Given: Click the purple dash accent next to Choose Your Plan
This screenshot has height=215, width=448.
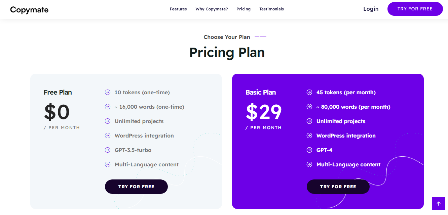Looking at the screenshot, I should point(260,37).
